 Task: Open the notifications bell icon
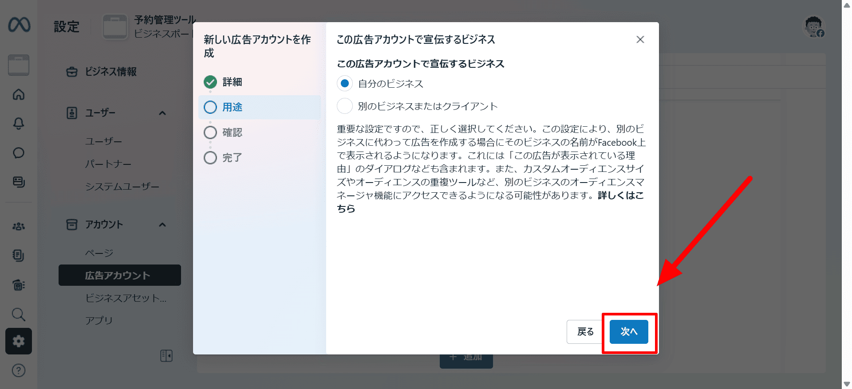point(19,123)
